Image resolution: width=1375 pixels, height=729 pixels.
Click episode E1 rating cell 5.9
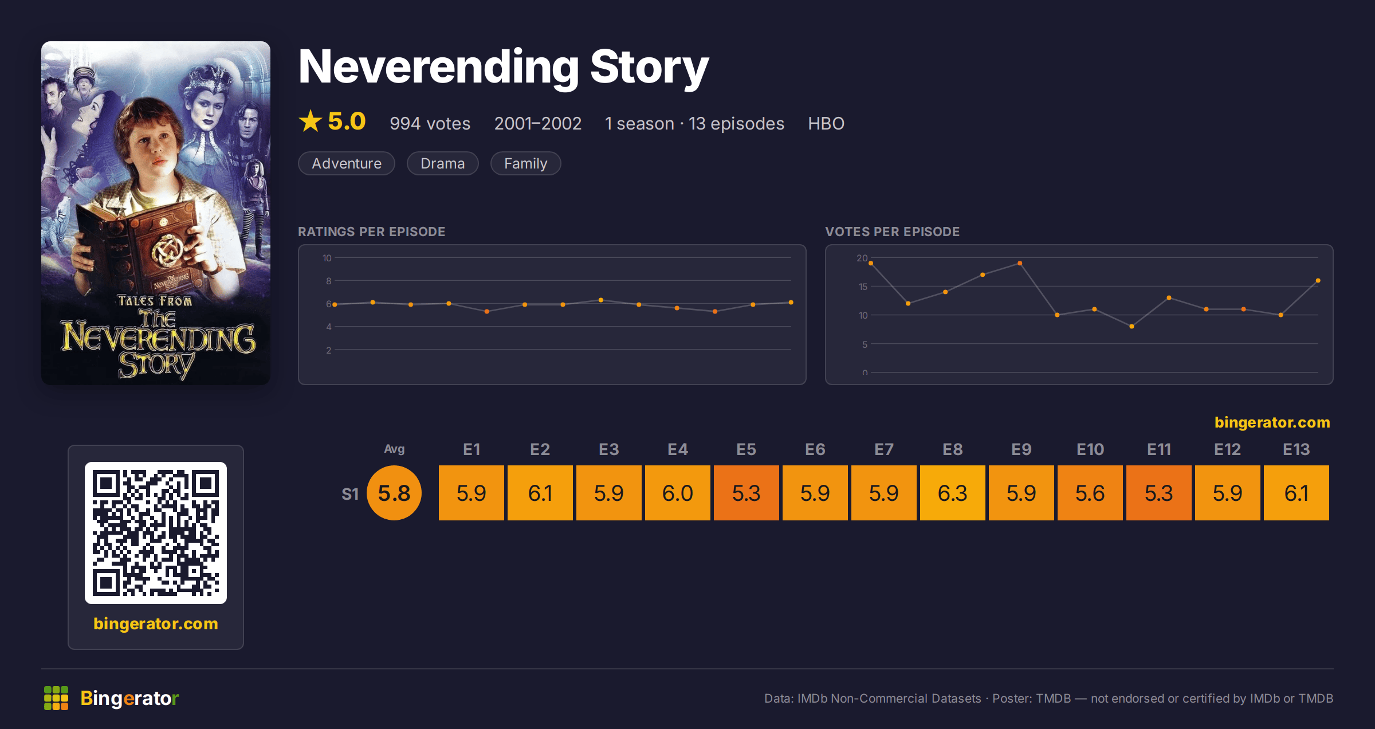click(x=472, y=493)
